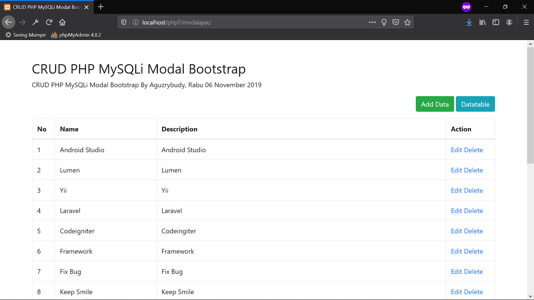
Task: Open the page actions three-dot menu
Action: [372, 22]
